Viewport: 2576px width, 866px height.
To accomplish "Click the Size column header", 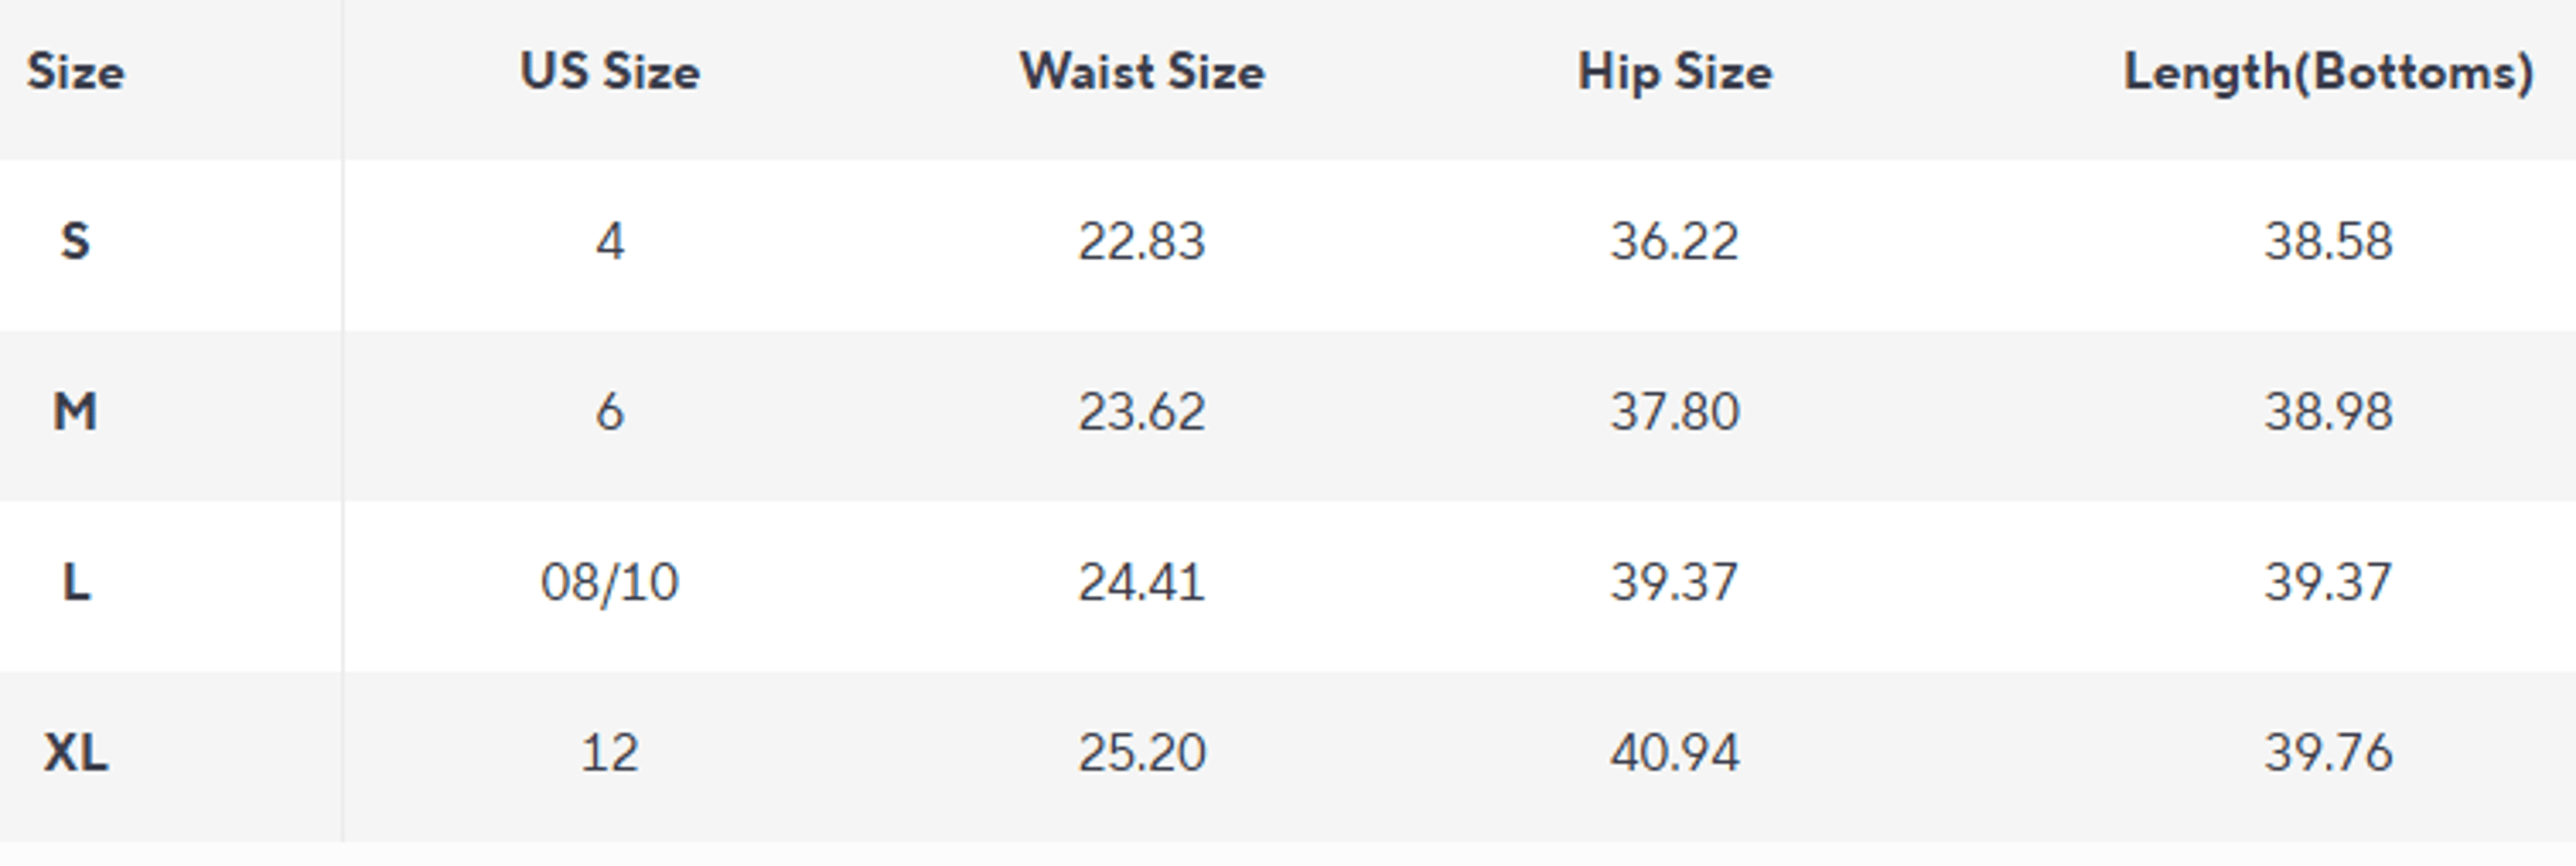I will pyautogui.click(x=76, y=72).
